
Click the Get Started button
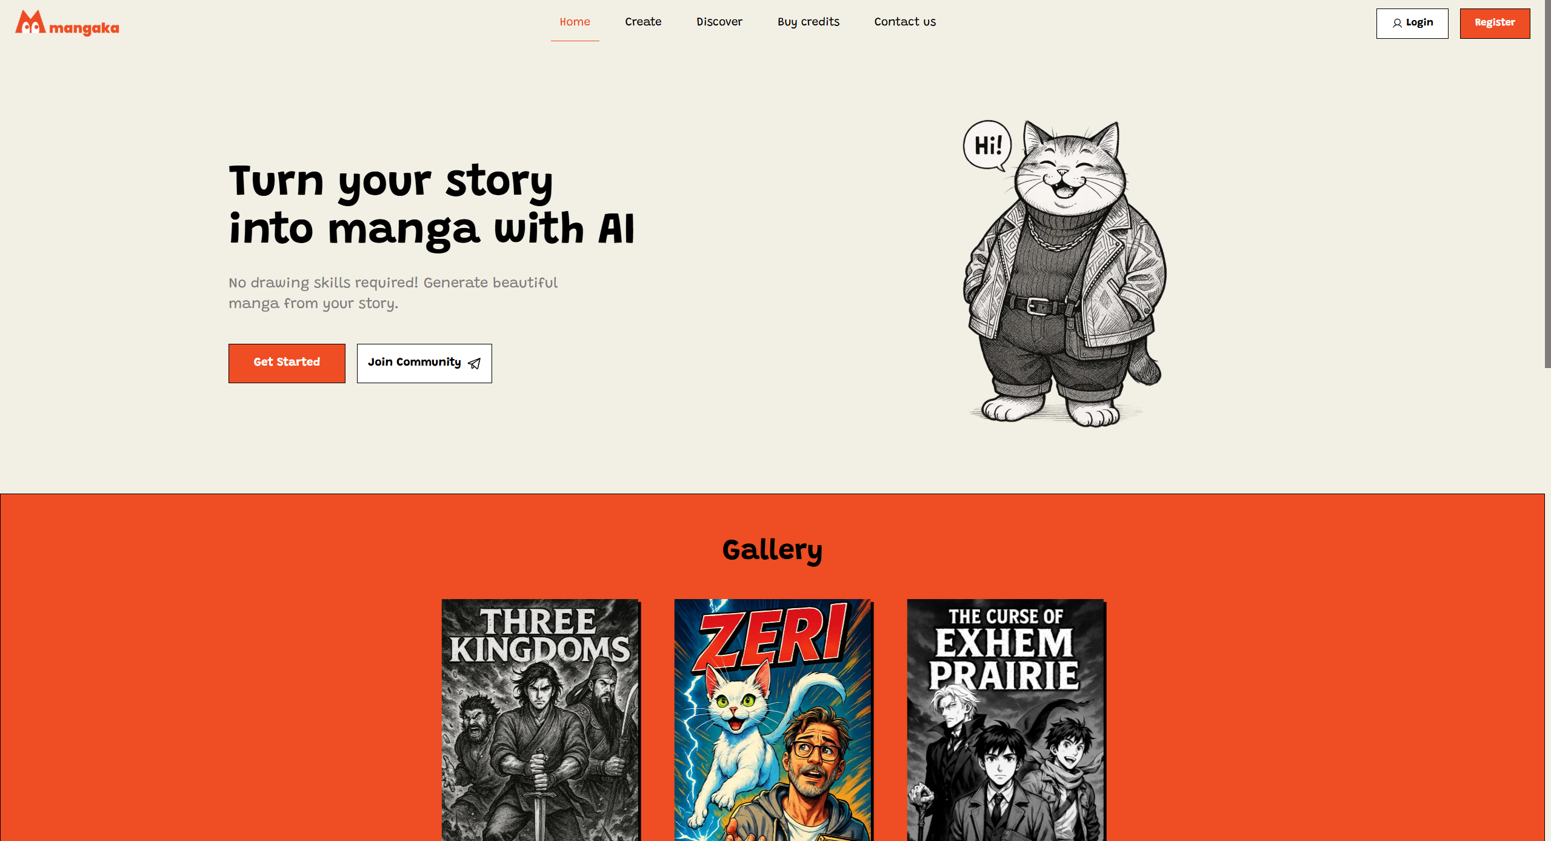[x=286, y=363]
